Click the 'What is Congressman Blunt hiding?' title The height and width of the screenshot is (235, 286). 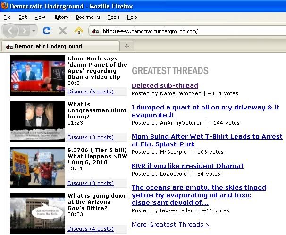click(97, 110)
